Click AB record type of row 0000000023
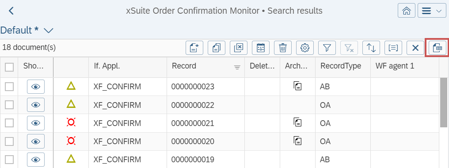The width and height of the screenshot is (449, 168). click(325, 87)
